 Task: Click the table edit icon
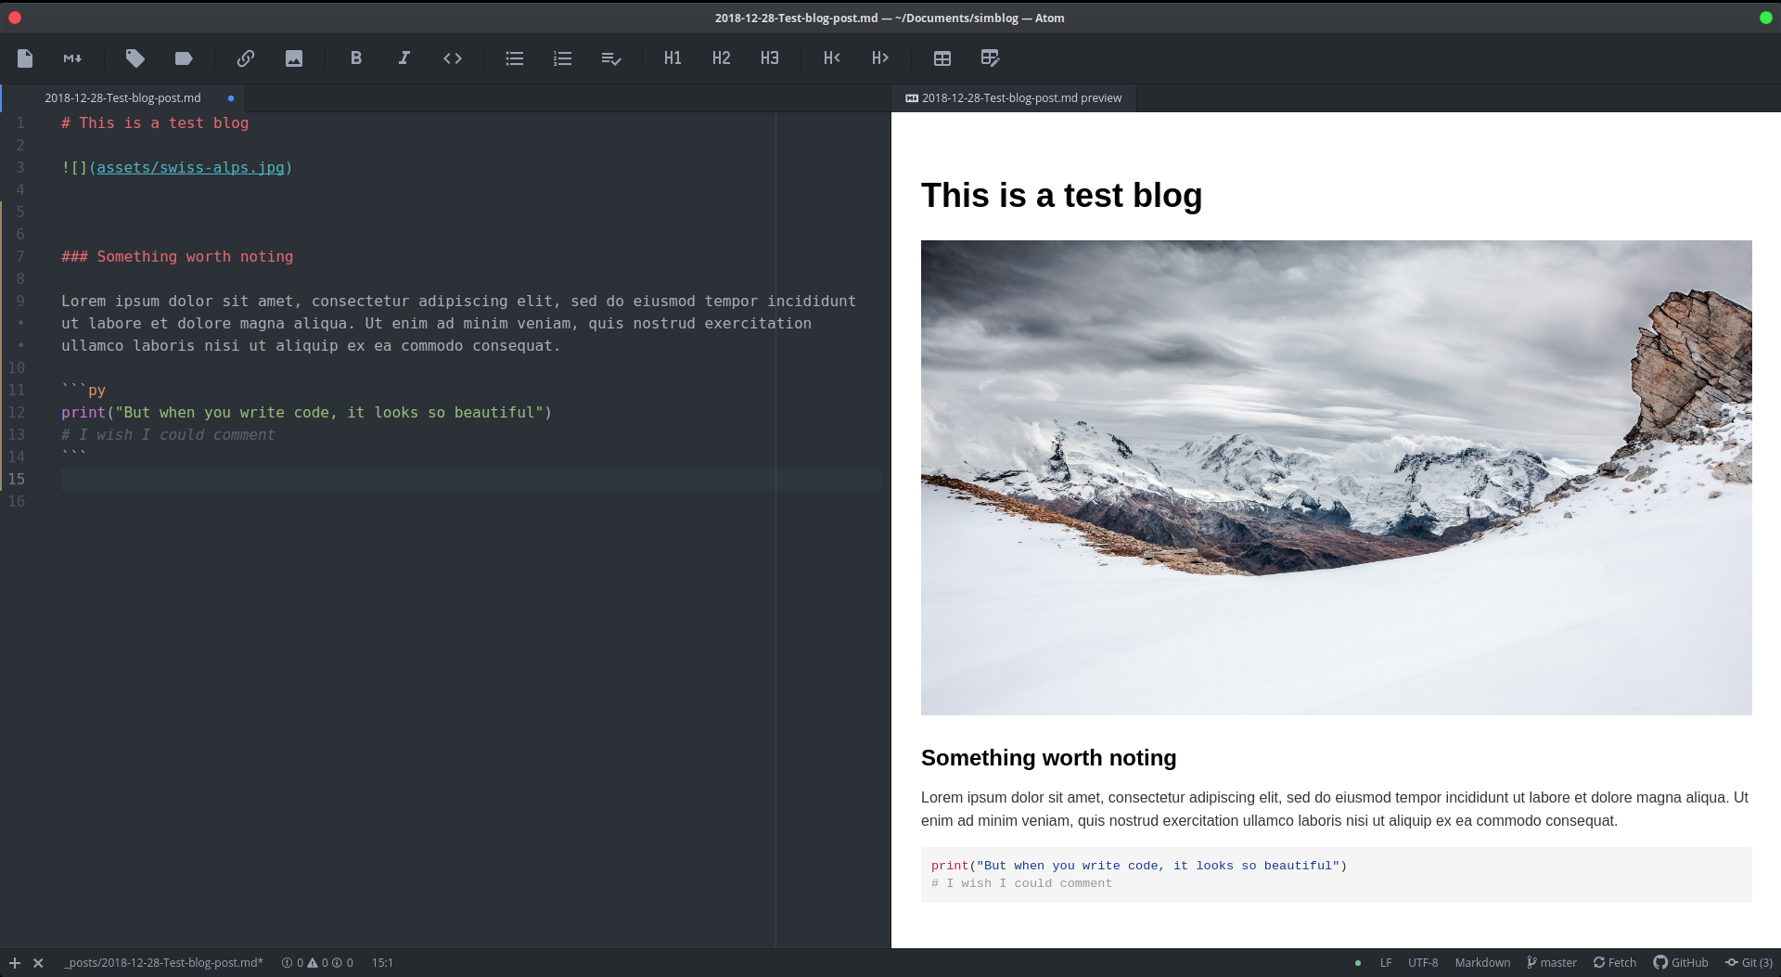click(991, 58)
